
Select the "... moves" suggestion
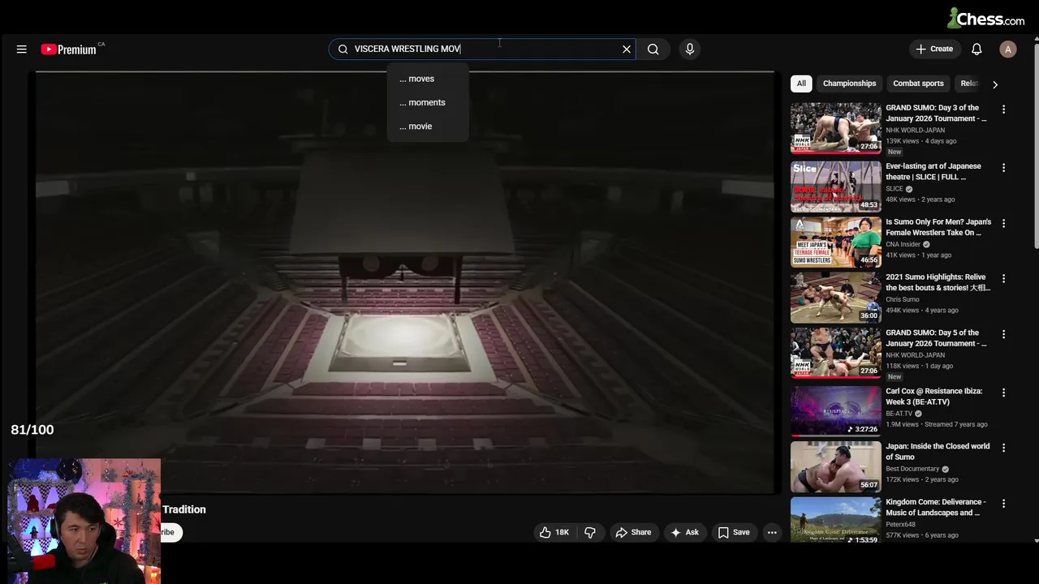[428, 79]
